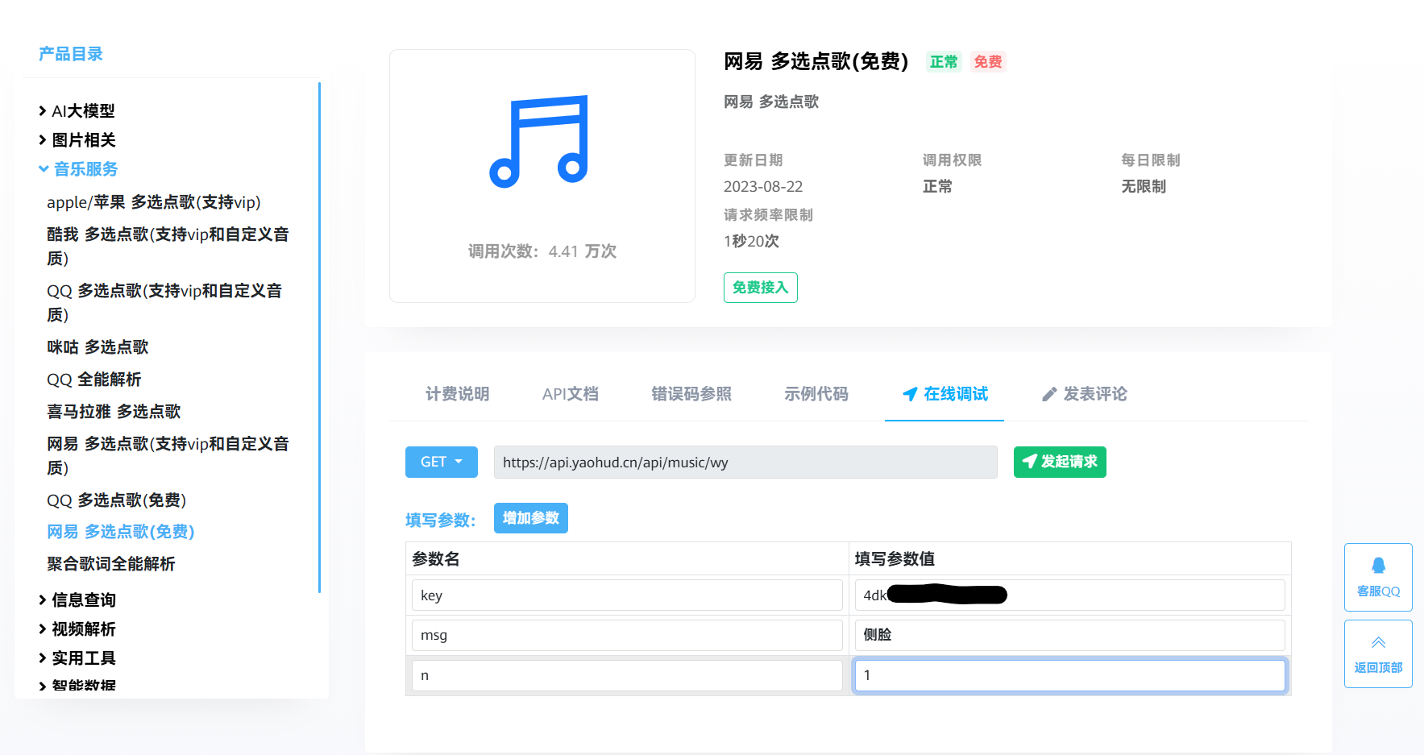Switch to the API文档 tab
This screenshot has width=1424, height=755.
tap(571, 394)
